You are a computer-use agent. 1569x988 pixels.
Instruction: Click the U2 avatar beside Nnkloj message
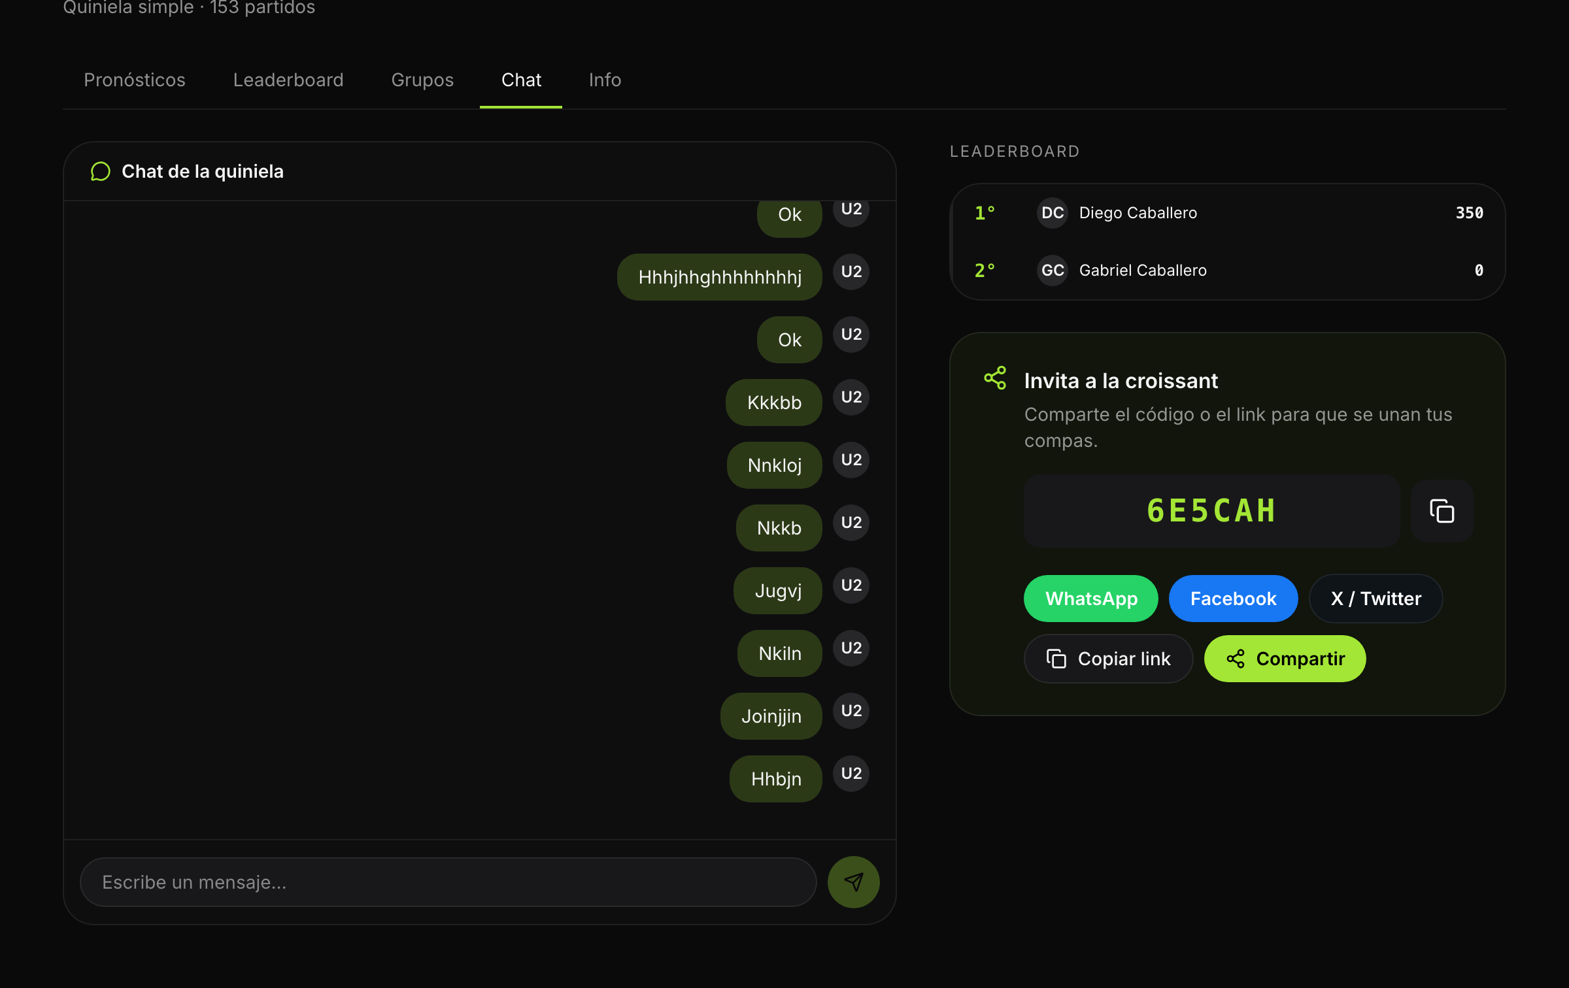point(851,460)
